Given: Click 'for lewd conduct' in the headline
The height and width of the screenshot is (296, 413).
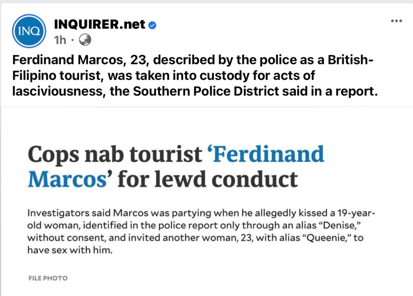Looking at the screenshot, I should [x=207, y=178].
